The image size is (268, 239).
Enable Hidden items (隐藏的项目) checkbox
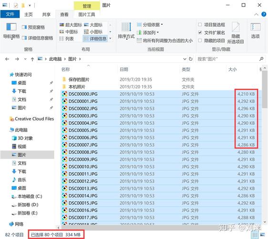pyautogui.click(x=211, y=41)
